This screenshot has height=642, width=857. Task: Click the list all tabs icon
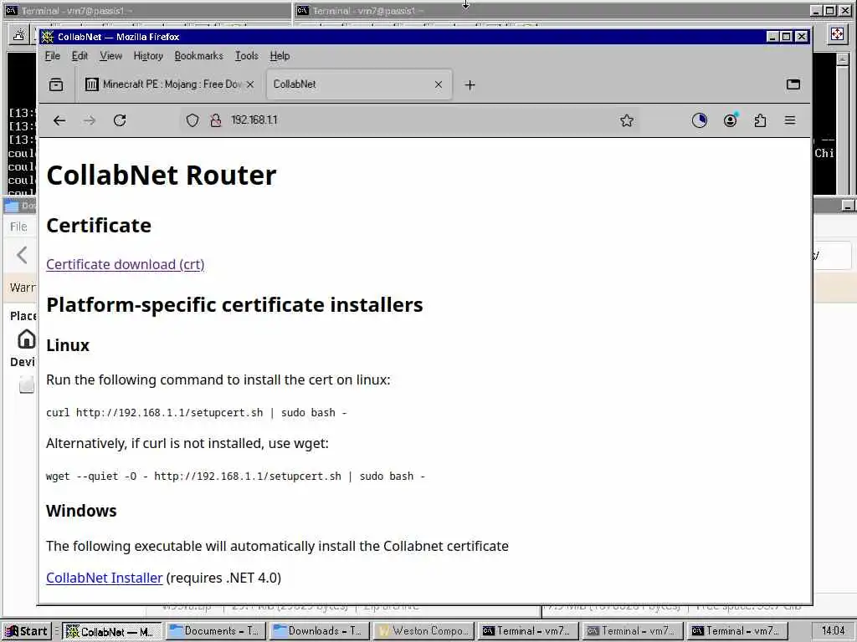pos(793,84)
